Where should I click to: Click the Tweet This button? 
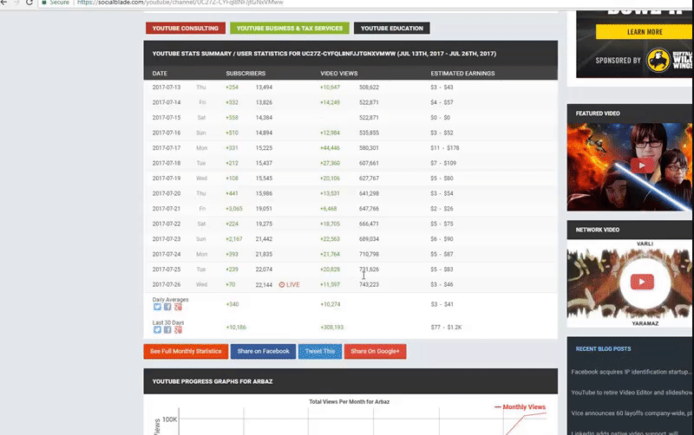(x=320, y=352)
